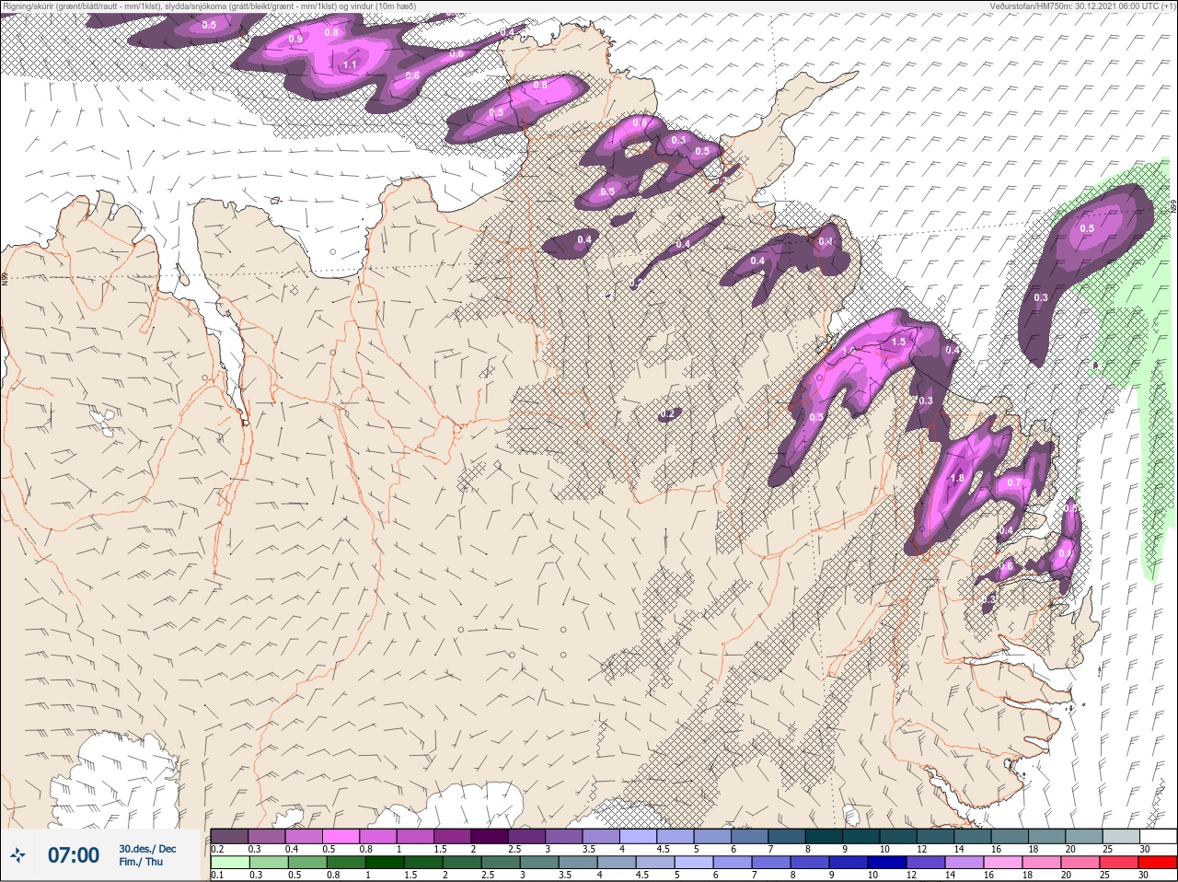Pick the 0.8 bright pink snow legend swatch
Image resolution: width=1178 pixels, height=882 pixels.
[378, 836]
